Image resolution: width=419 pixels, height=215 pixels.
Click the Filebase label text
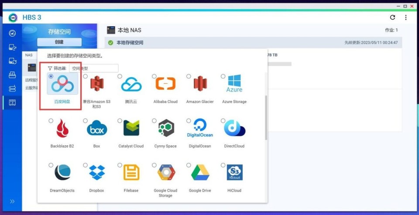(x=131, y=191)
